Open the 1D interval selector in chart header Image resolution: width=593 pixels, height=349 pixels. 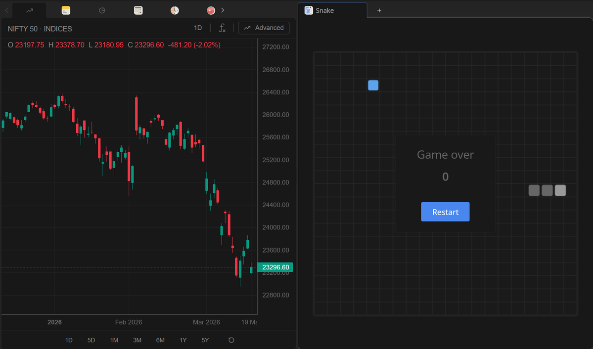coord(198,28)
